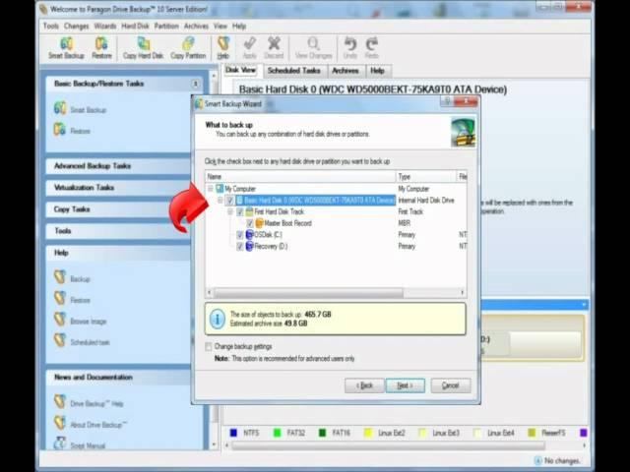Switch to the Archives tab
The image size is (630, 472).
pyautogui.click(x=346, y=71)
